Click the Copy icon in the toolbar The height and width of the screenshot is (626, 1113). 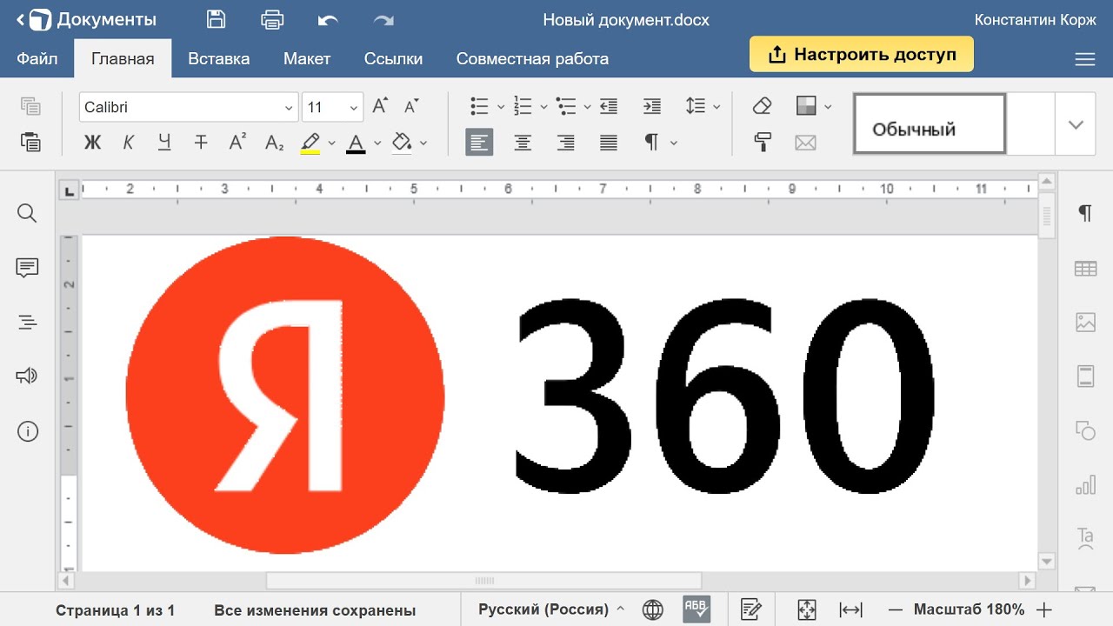(30, 106)
